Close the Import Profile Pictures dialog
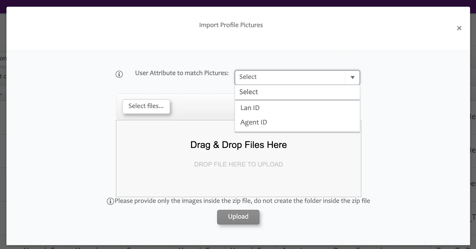This screenshot has width=476, height=249. (x=459, y=28)
